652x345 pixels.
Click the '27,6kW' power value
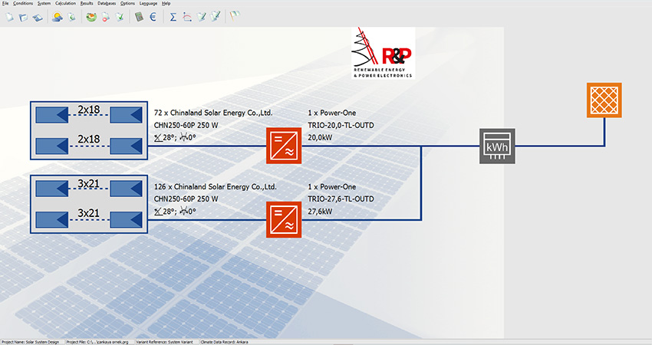[x=320, y=211]
